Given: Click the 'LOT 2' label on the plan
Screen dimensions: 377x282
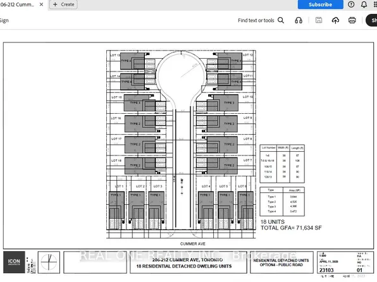Looking at the screenshot, I should [140, 187].
